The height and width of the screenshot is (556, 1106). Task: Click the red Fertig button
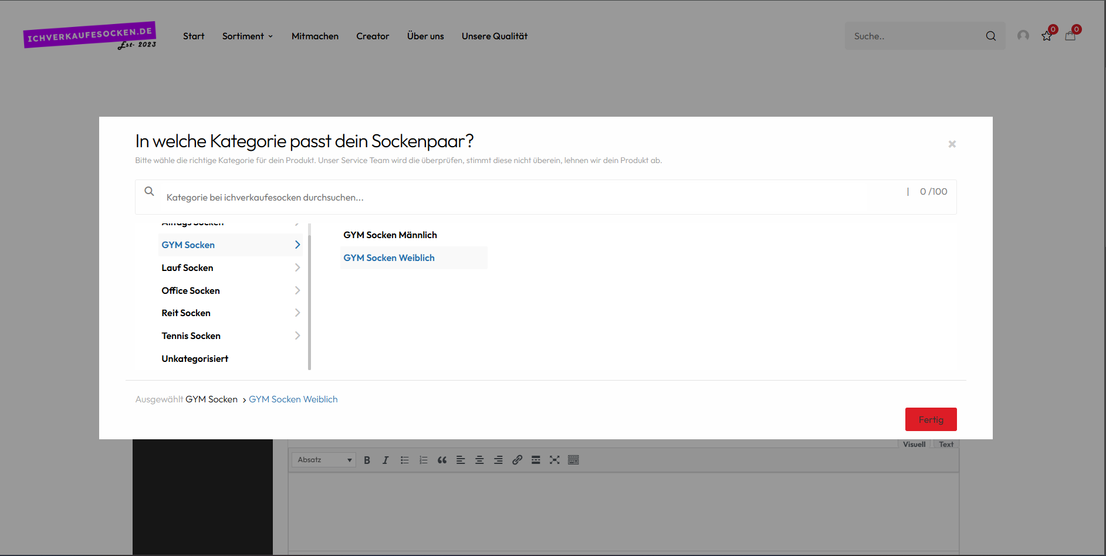click(931, 420)
